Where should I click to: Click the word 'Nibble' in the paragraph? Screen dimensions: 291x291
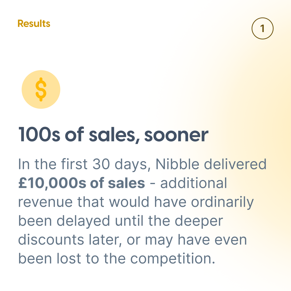(177, 164)
